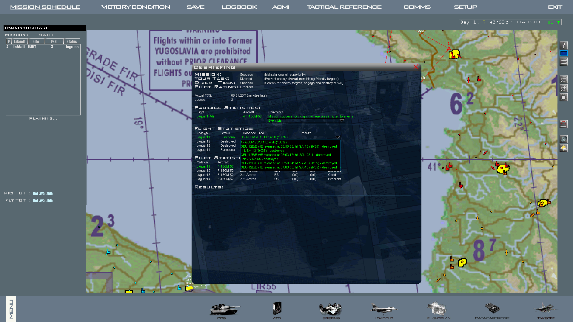Select Jaguar13 in Flight Statistics
This screenshot has width=573, height=322.
(x=203, y=145)
